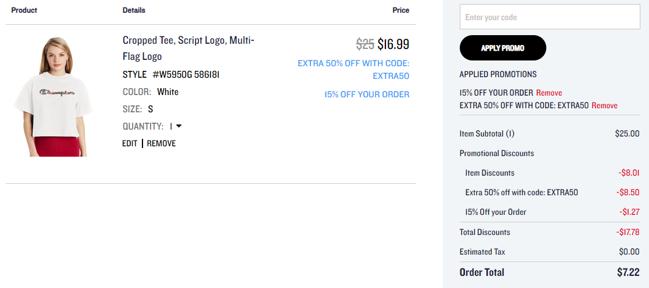Viewport: 649px width, 288px height.
Task: Click the $16.99 sale price
Action: pyautogui.click(x=393, y=44)
